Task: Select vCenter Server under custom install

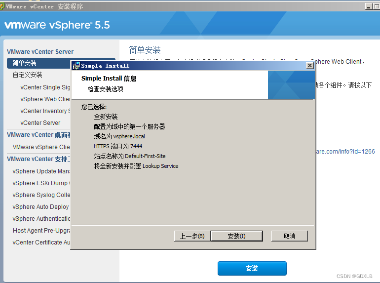Action: click(40, 123)
